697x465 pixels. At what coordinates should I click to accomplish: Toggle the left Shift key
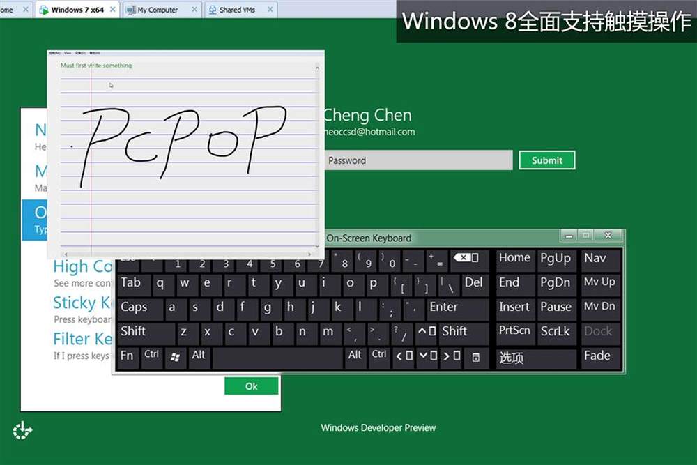(146, 333)
